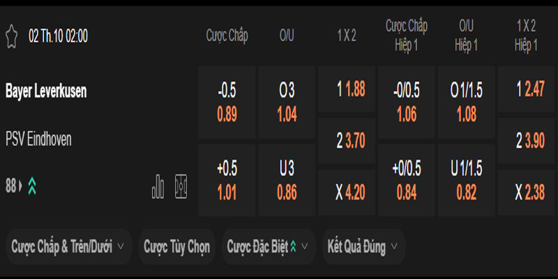Select first-half Under 1/1.5 at 0.82
This screenshot has height=279, width=558.
(466, 180)
